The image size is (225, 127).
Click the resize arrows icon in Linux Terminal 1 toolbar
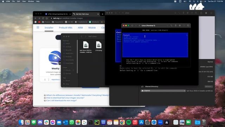click(171, 25)
